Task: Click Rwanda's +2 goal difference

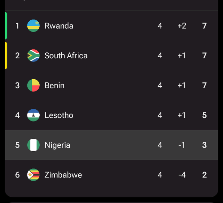Action: coord(182,26)
